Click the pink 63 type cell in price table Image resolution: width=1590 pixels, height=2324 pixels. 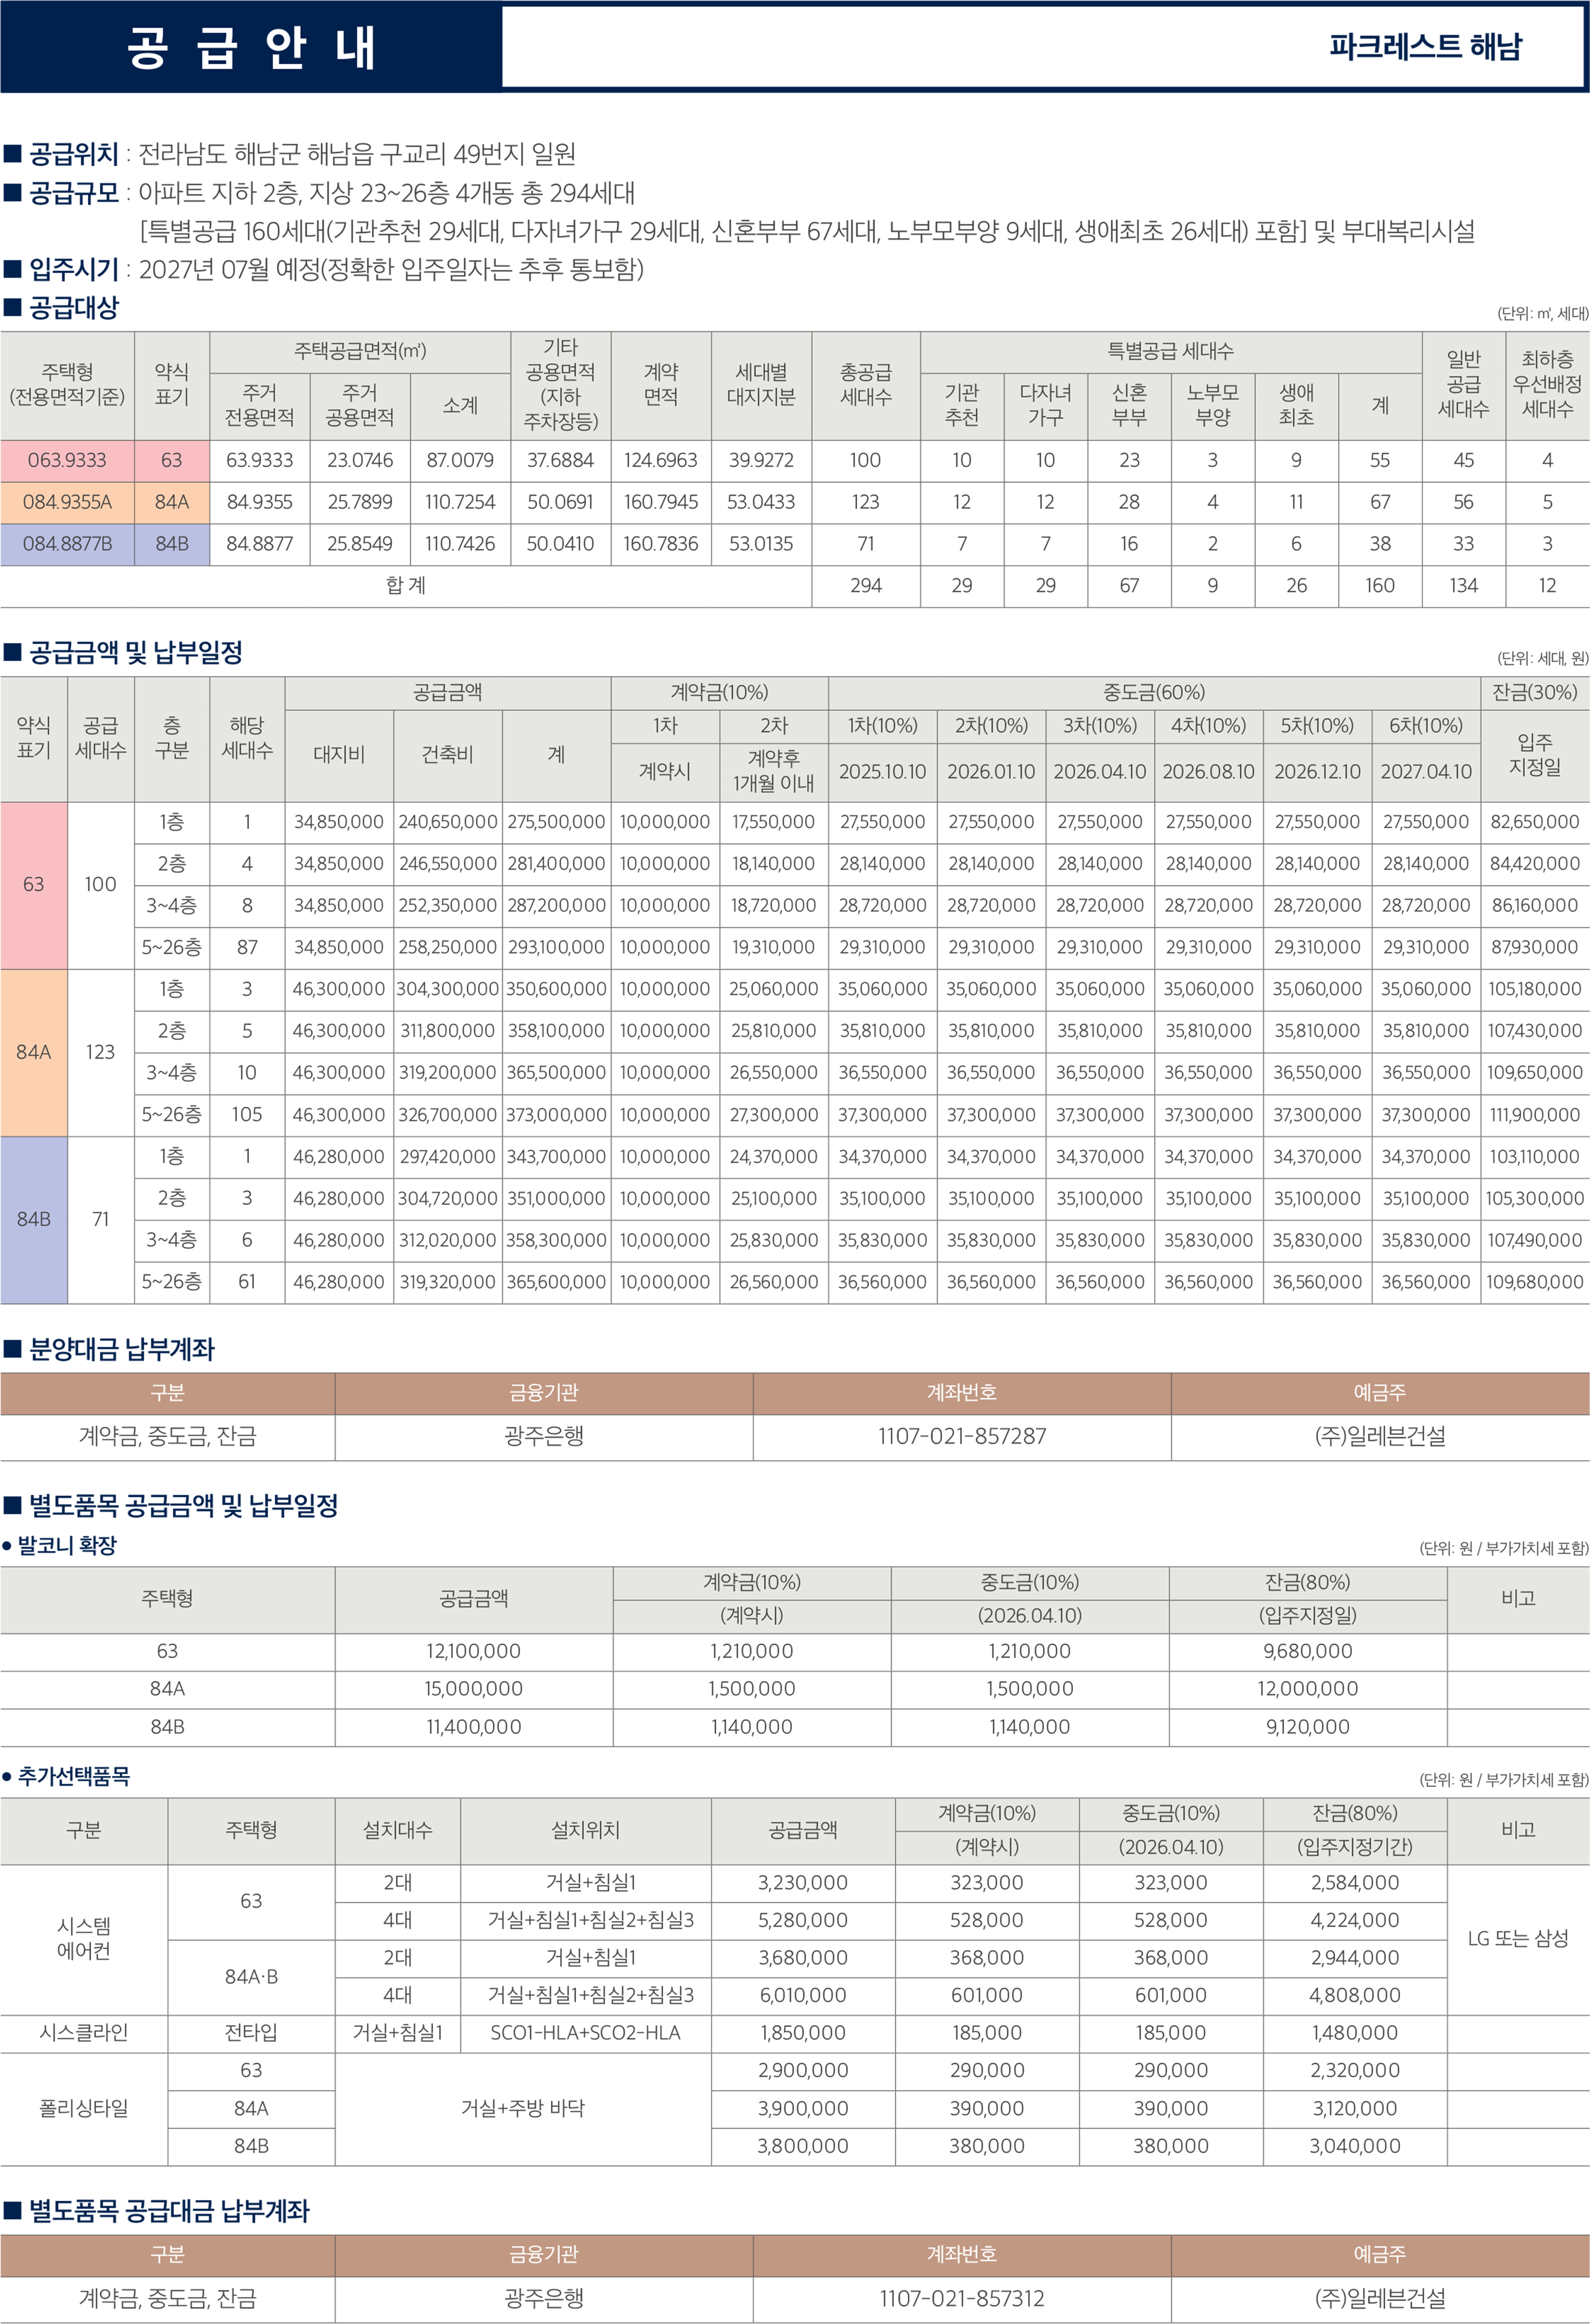(x=33, y=885)
